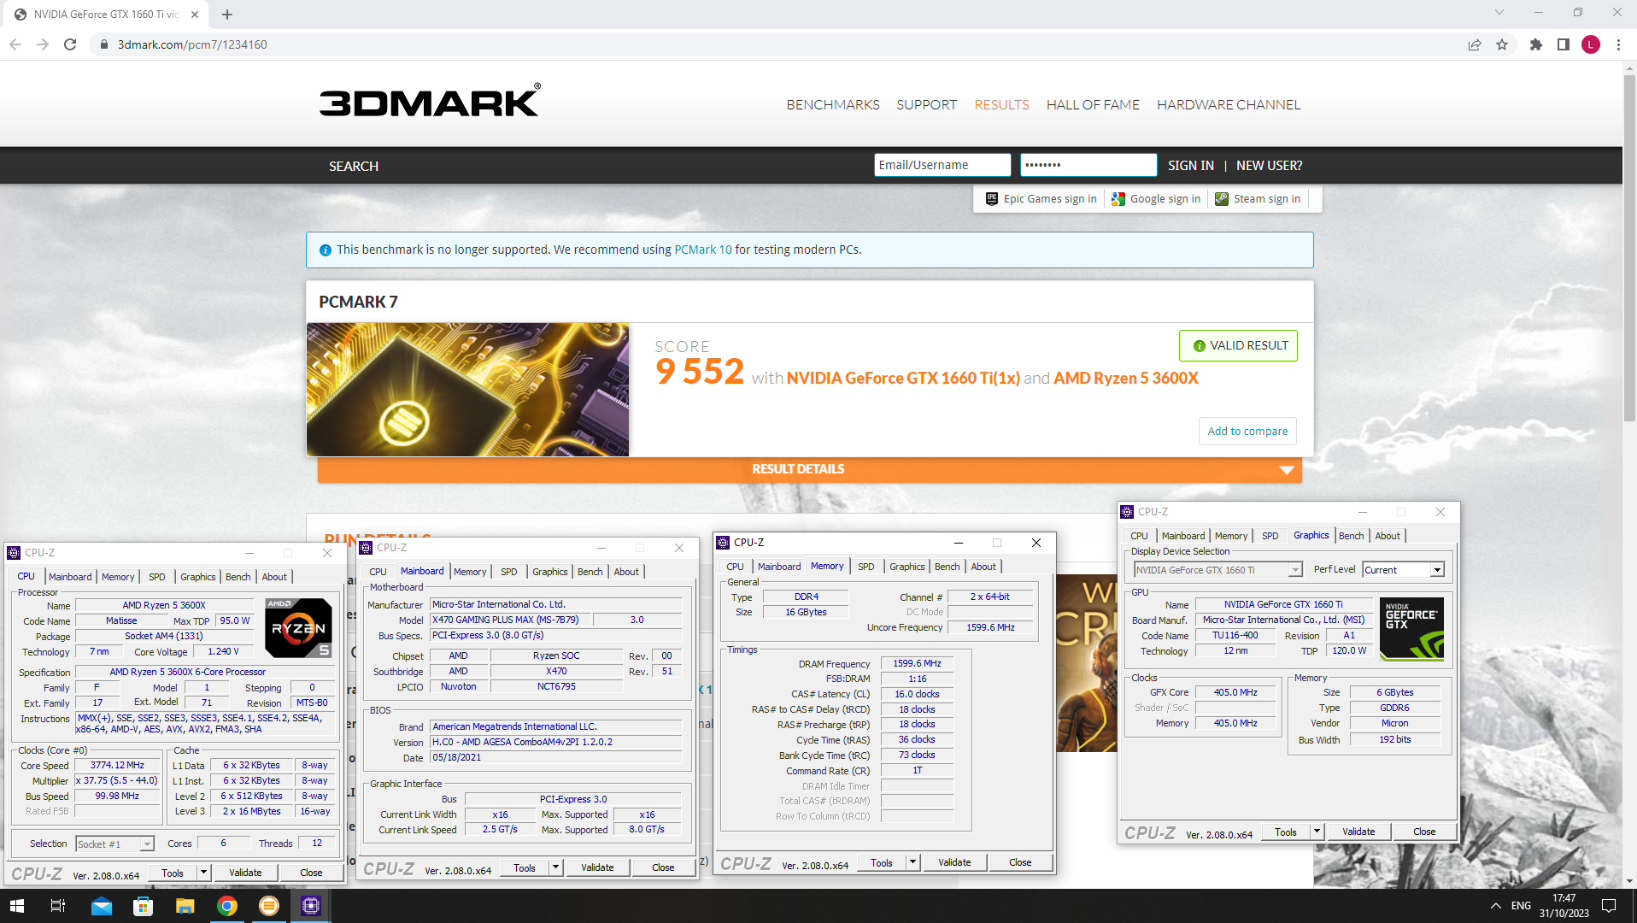Open Task View on taskbar
The image size is (1637, 923).
58,906
